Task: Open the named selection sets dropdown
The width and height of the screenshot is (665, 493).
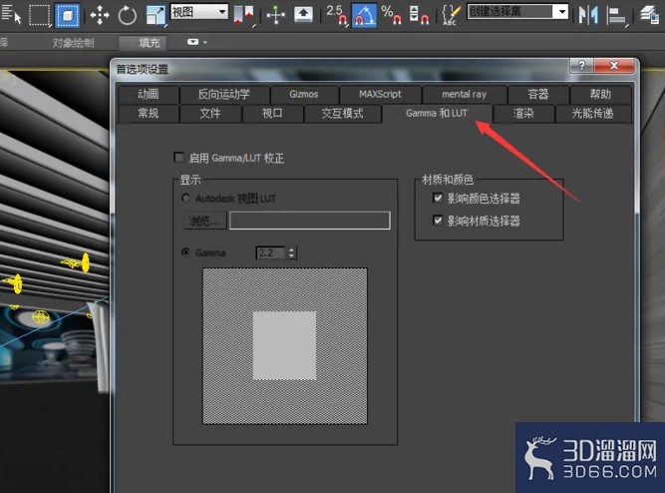Action: pyautogui.click(x=517, y=11)
